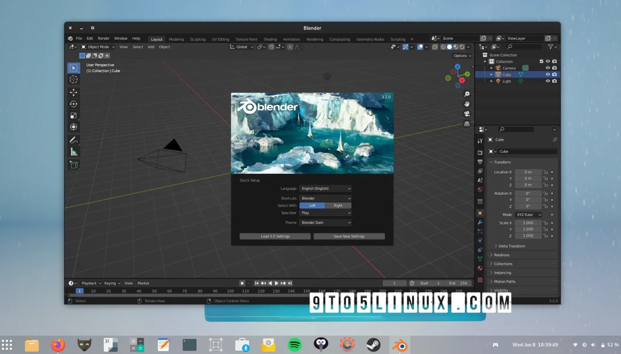Click the viewport zoom magnifier icon
This screenshot has height=354, width=621.
click(x=467, y=94)
